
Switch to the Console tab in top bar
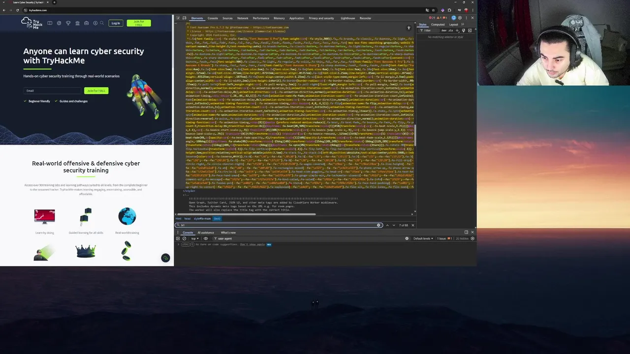pyautogui.click(x=213, y=18)
